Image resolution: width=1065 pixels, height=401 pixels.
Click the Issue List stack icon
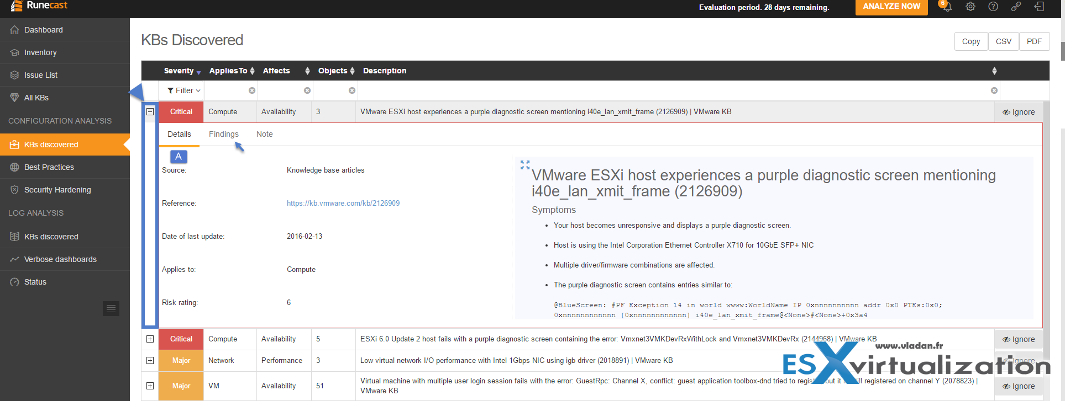pyautogui.click(x=14, y=75)
